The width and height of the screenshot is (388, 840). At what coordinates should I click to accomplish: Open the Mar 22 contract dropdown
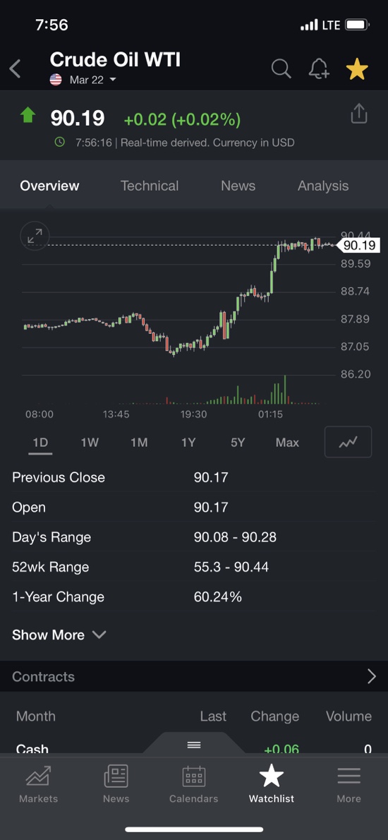pos(92,80)
